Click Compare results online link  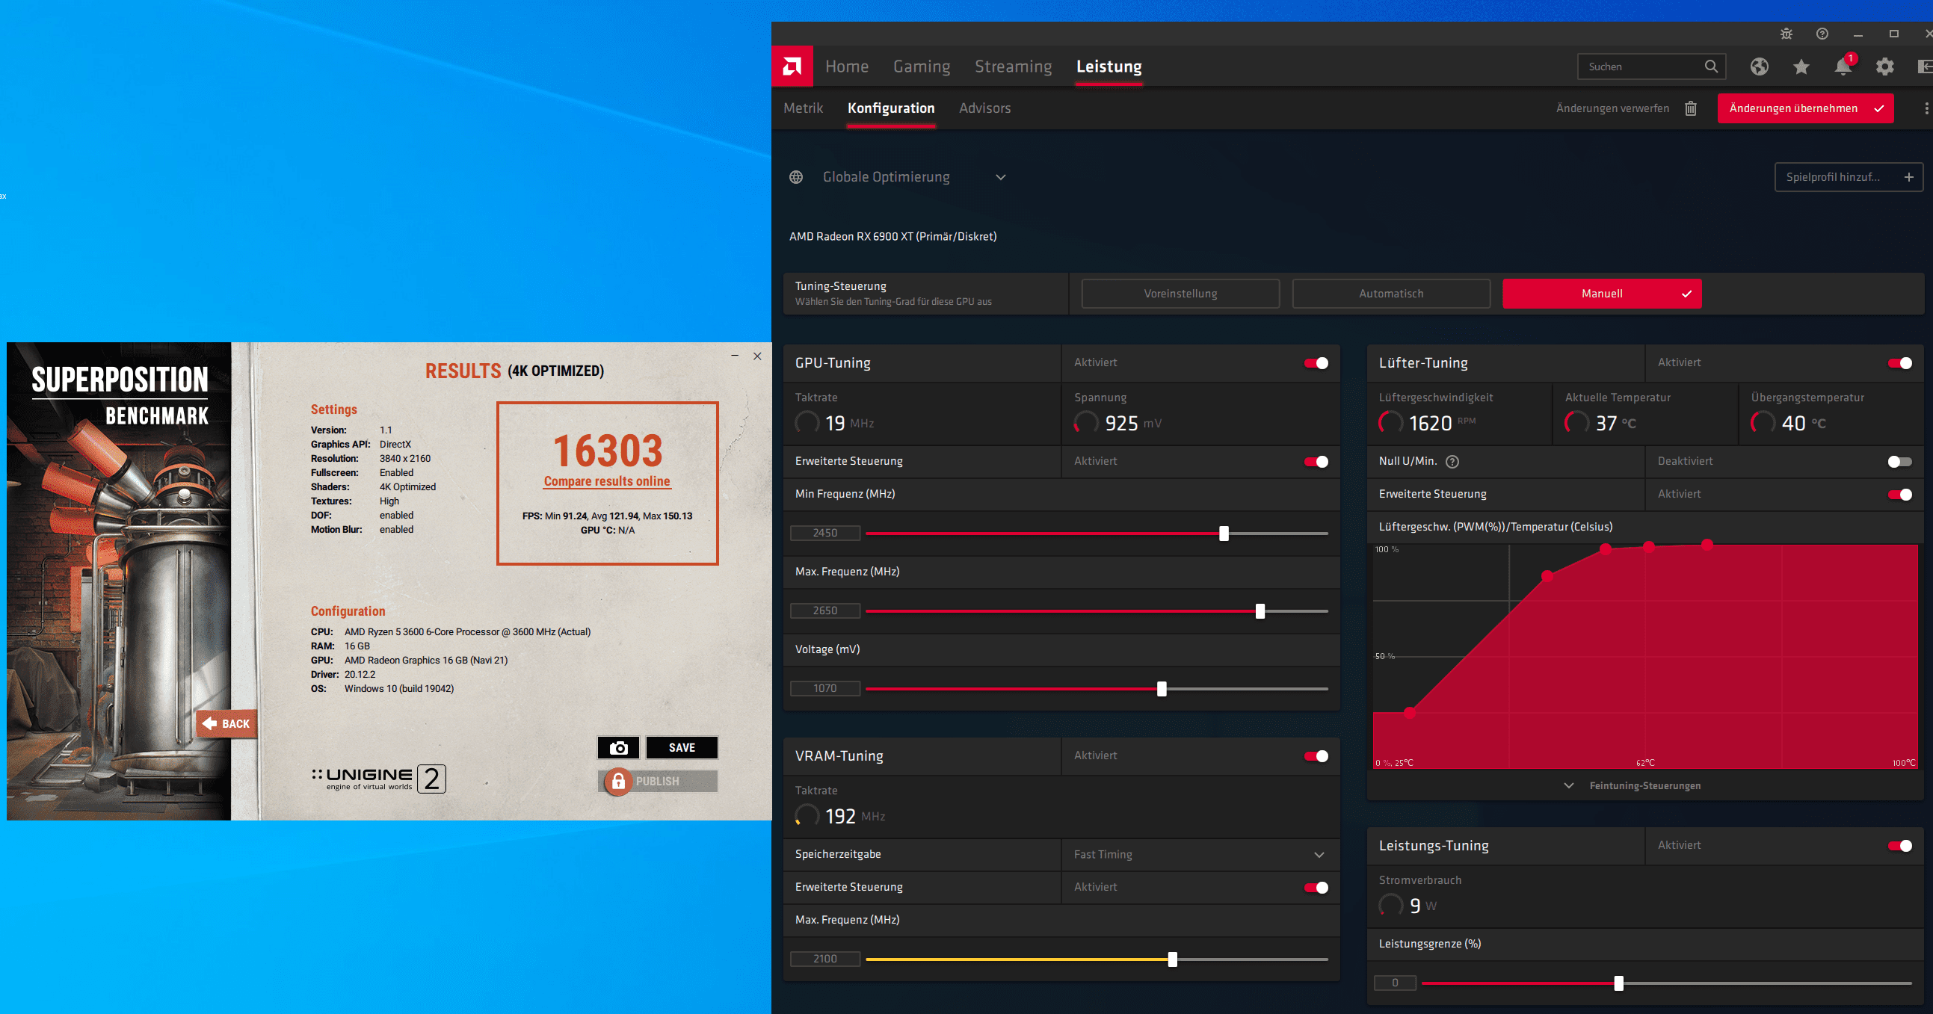pyautogui.click(x=606, y=481)
